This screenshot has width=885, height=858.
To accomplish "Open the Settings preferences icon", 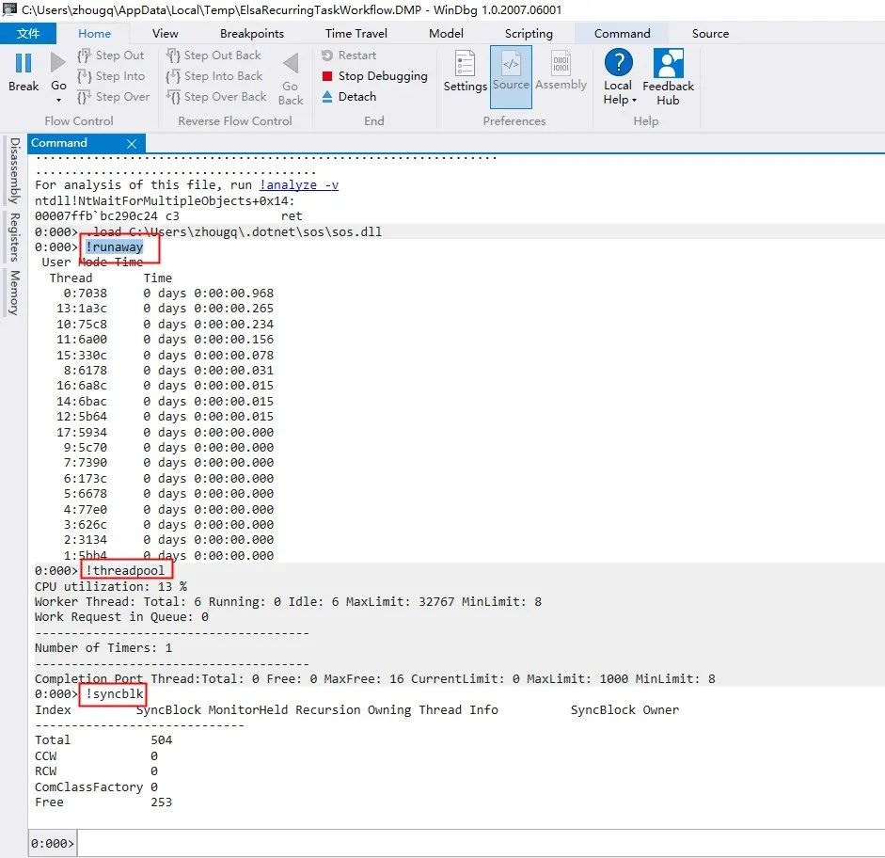I will click(466, 63).
